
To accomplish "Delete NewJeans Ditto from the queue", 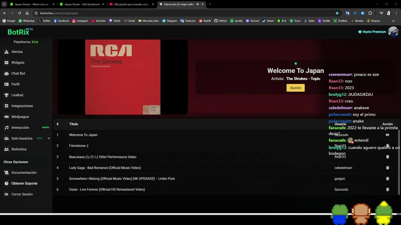I will coord(388,157).
